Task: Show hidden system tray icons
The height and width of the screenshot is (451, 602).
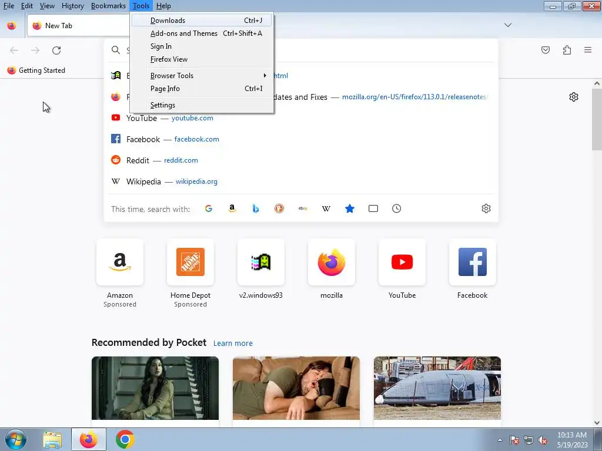Action: pyautogui.click(x=500, y=440)
